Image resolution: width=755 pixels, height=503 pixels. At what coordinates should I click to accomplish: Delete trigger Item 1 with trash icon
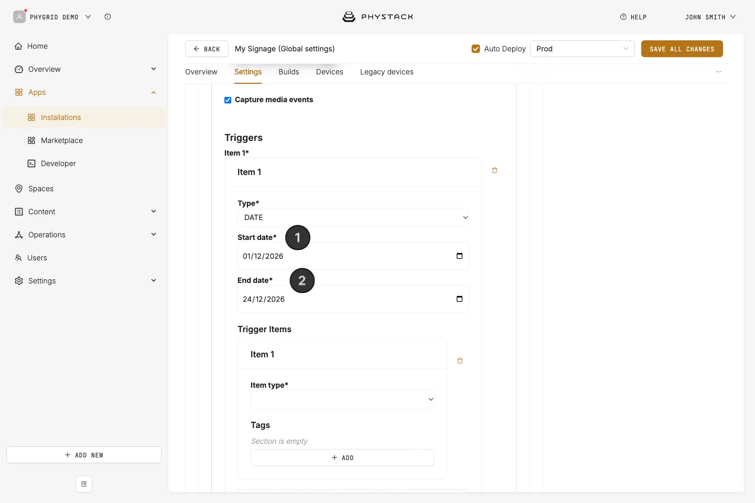tap(494, 170)
